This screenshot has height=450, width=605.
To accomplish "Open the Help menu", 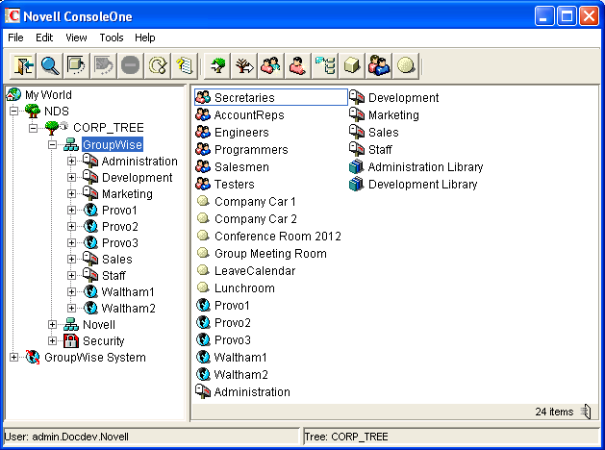I will coord(145,37).
